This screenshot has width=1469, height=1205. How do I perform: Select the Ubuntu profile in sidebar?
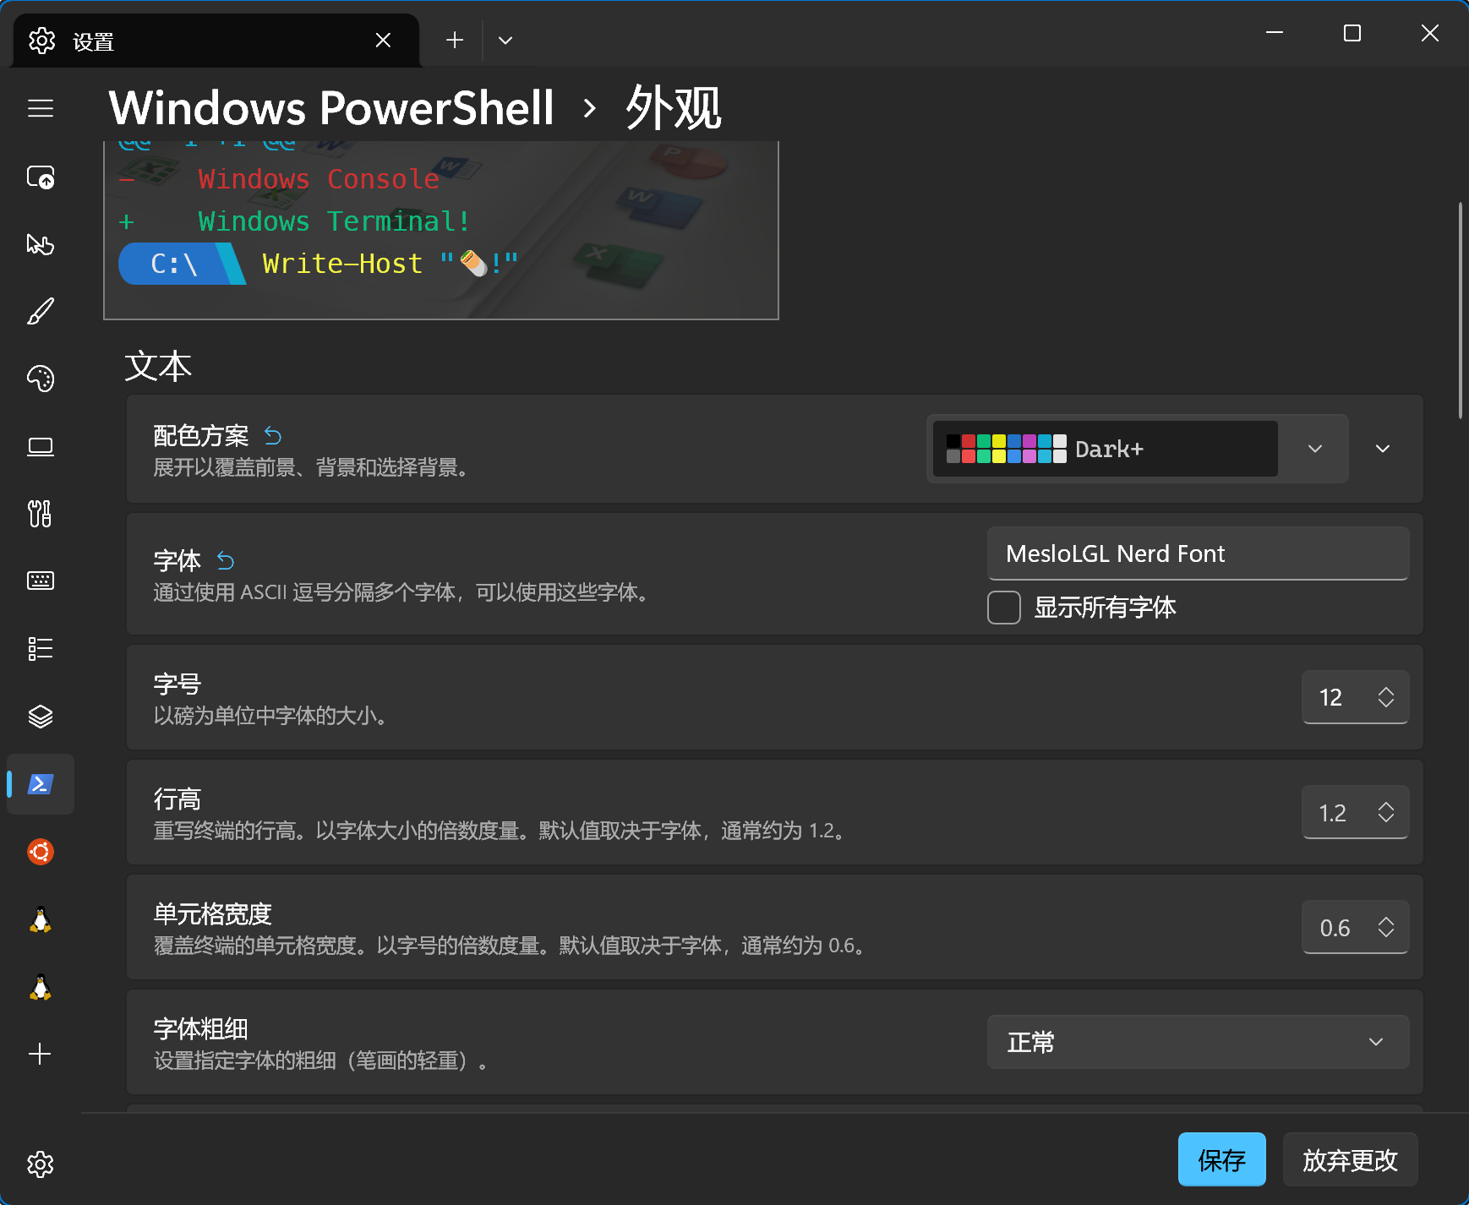tap(41, 852)
